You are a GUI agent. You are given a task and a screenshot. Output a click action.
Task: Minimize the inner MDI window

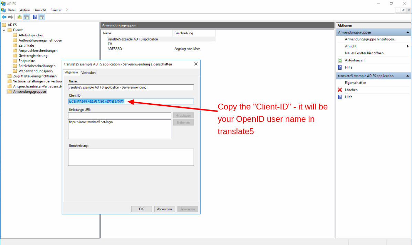(398, 10)
